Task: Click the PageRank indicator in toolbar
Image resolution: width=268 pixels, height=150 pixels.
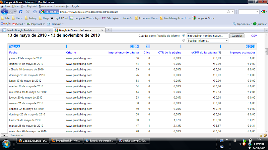Action: coord(36,24)
